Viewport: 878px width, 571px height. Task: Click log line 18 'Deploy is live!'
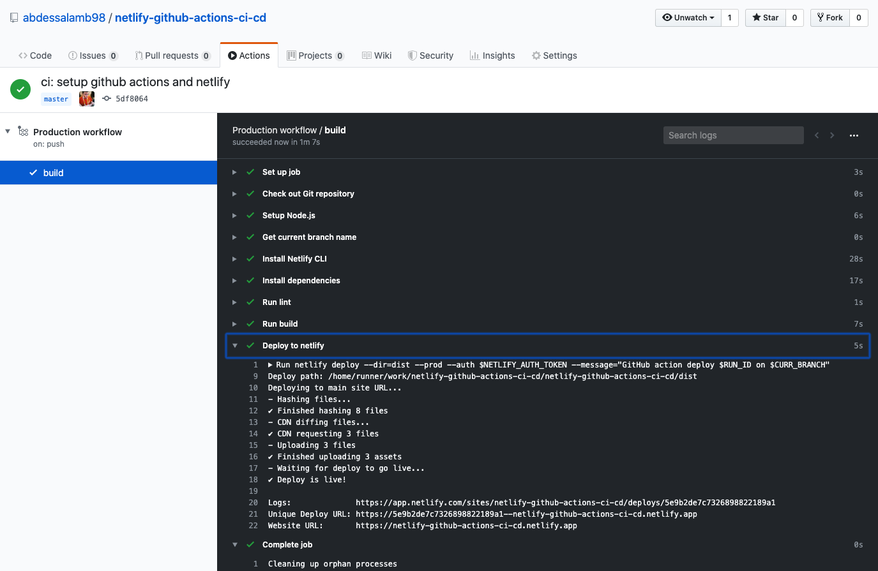307,480
